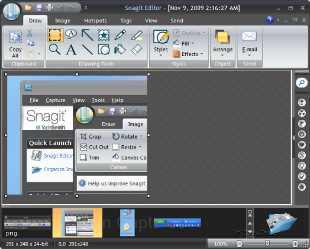Select the desktop icons capture thumbnail
This screenshot has height=249, width=310.
(x=127, y=222)
